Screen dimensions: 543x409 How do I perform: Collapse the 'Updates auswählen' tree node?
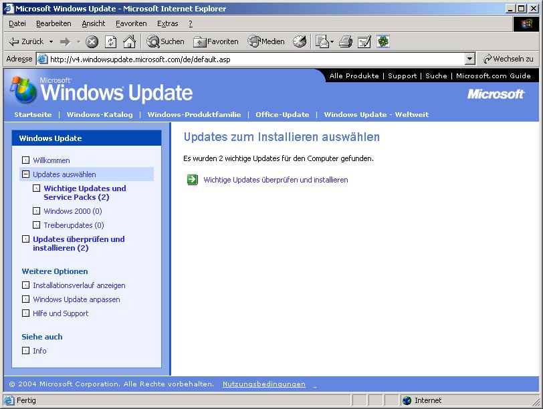pos(25,174)
